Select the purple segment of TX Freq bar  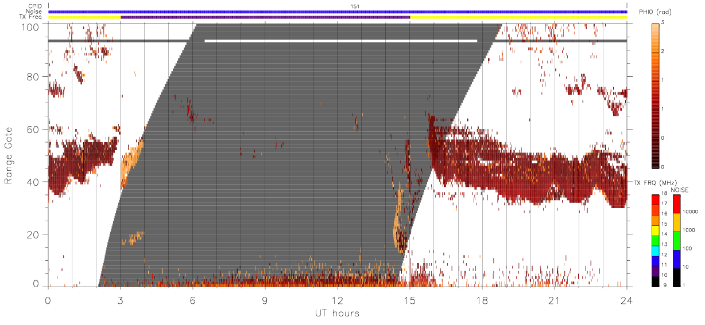265,17
